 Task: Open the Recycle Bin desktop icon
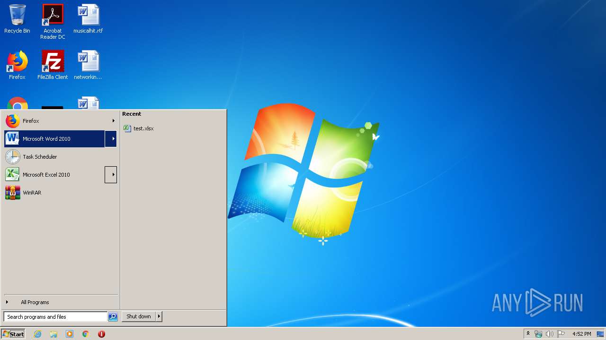pyautogui.click(x=17, y=19)
